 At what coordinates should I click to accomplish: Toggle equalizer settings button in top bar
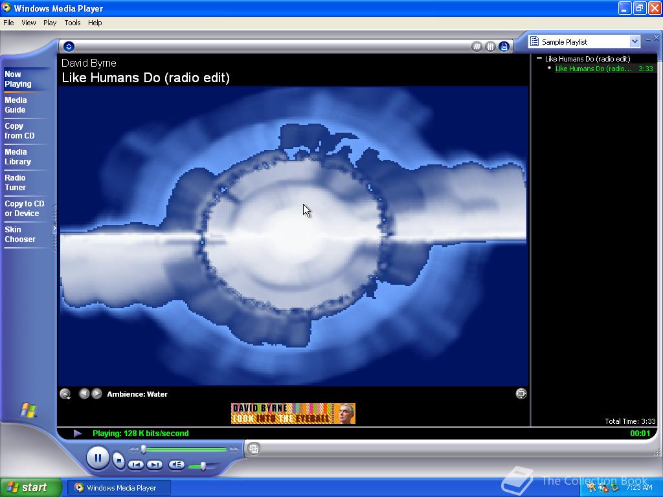pos(490,47)
